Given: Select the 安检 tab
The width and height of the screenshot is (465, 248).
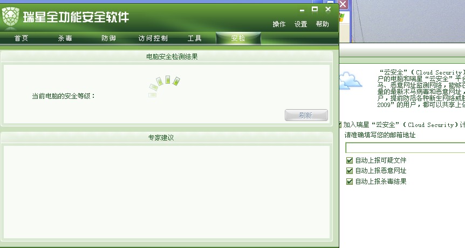Looking at the screenshot, I should click(238, 38).
